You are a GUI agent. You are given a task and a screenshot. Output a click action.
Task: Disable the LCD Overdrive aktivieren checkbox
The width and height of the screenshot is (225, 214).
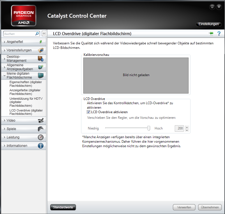(88, 112)
